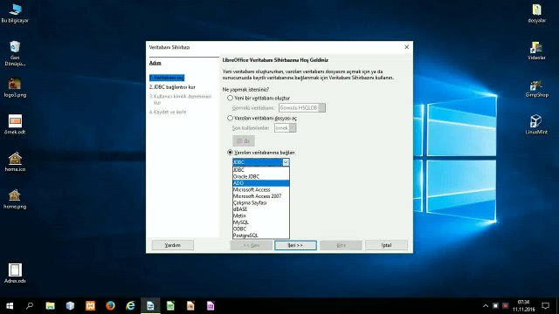559x314 pixels.
Task: Pick Microsoft Access 2007 from the list
Action: (260, 196)
